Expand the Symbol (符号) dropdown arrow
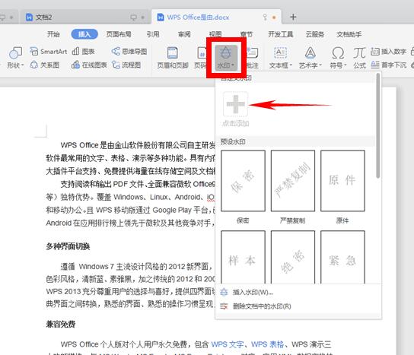Viewport: 414px width, 355px height. coord(345,65)
